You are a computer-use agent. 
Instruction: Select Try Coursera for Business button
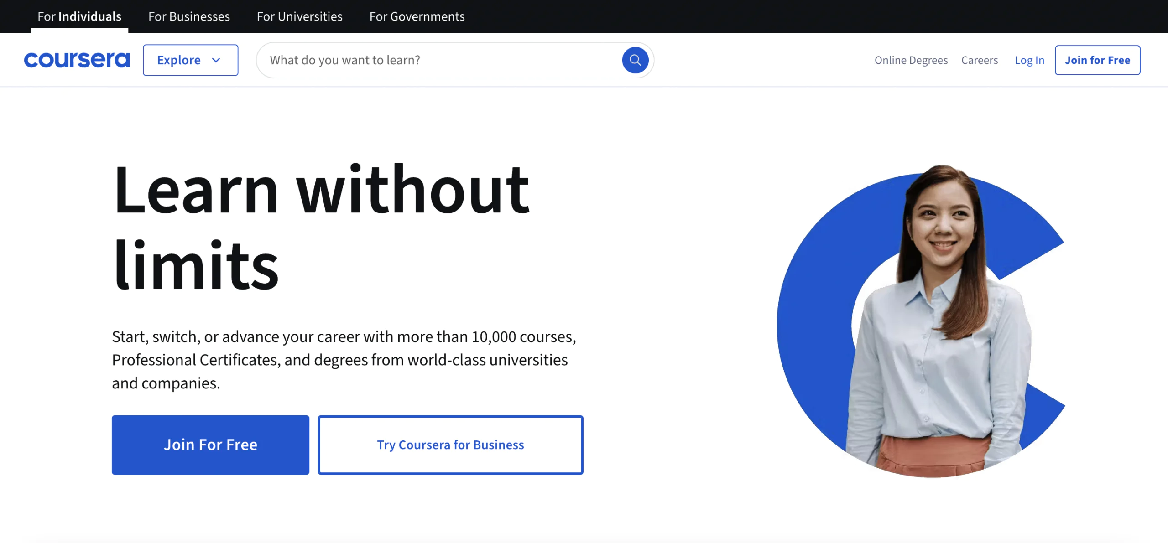[450, 445]
